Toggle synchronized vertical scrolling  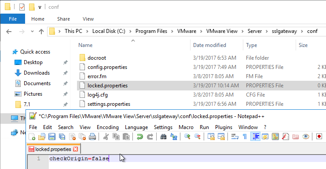pos(211,137)
